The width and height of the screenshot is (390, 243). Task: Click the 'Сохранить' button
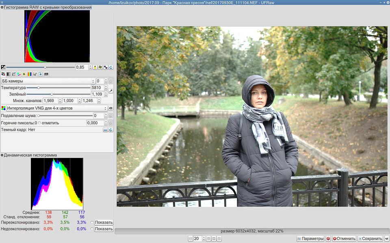[370, 239]
